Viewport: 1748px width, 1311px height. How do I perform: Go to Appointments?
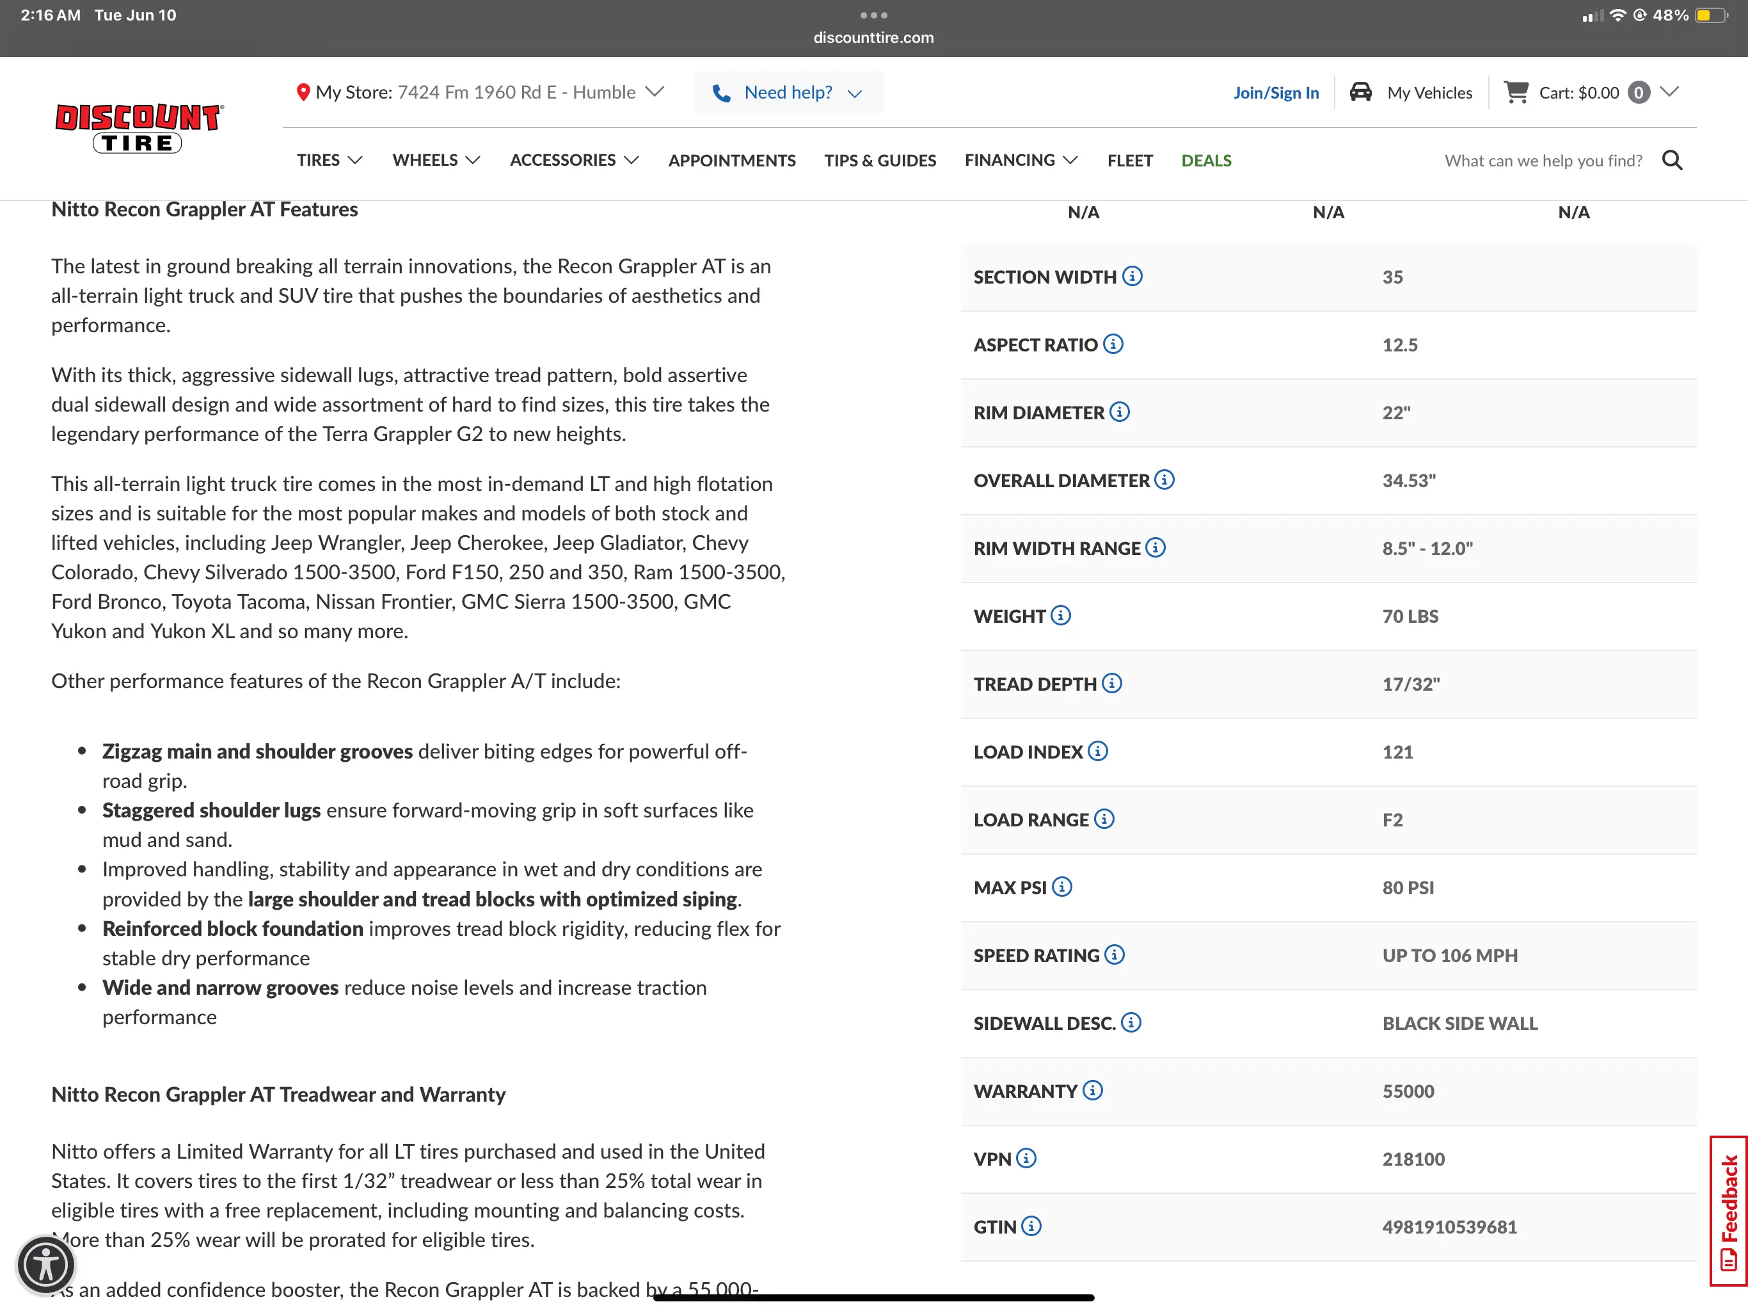(732, 161)
